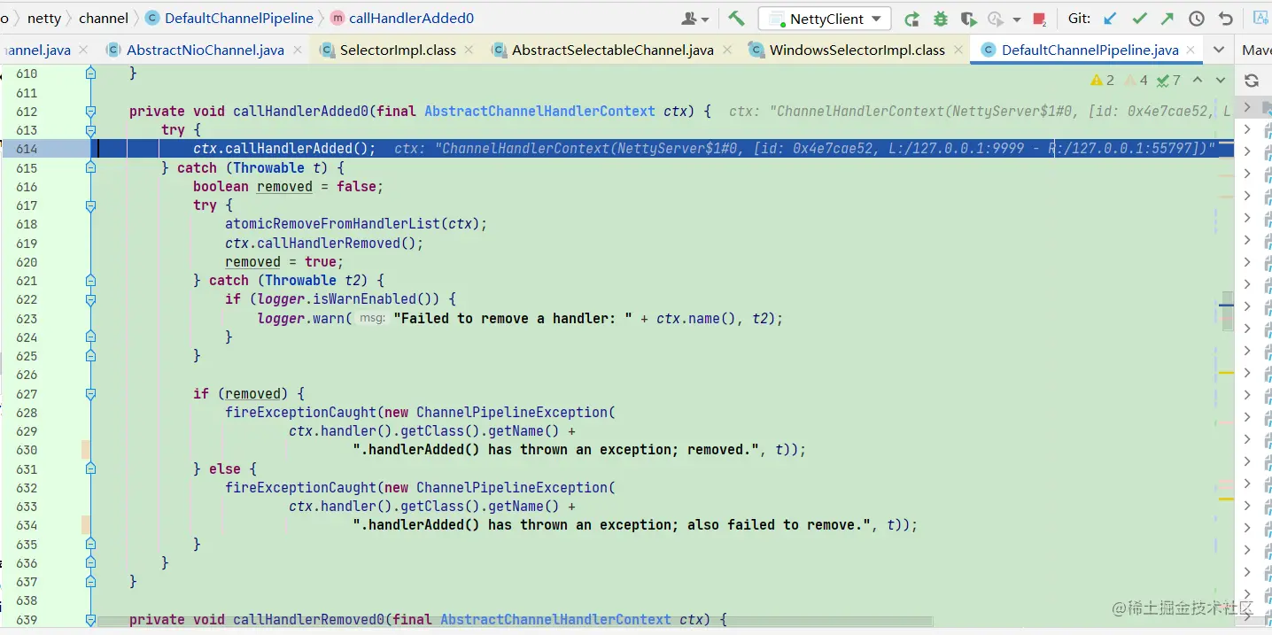Screen dimensions: 1272x635
Task: Close the SelectorImpl.class tab
Action: tap(469, 50)
